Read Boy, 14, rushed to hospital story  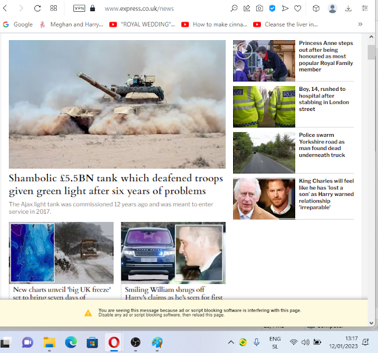click(x=324, y=99)
